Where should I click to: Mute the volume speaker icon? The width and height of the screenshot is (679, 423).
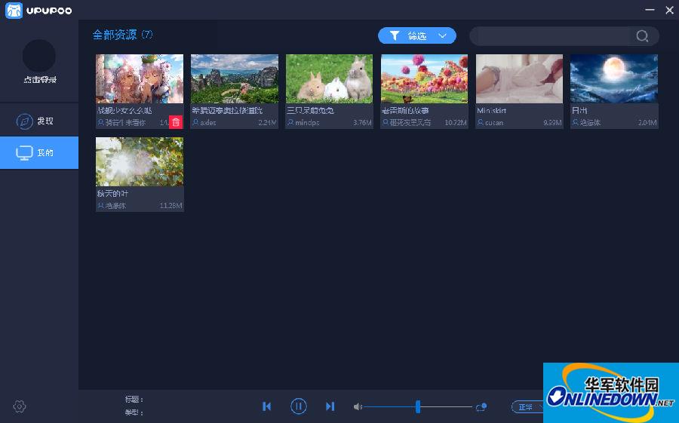(358, 407)
